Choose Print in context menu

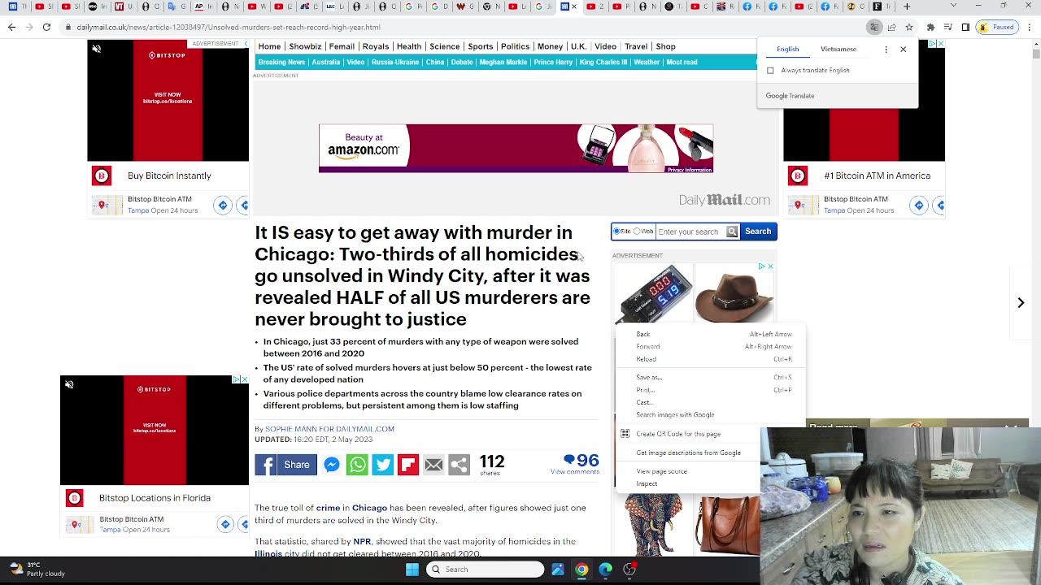click(x=712, y=390)
